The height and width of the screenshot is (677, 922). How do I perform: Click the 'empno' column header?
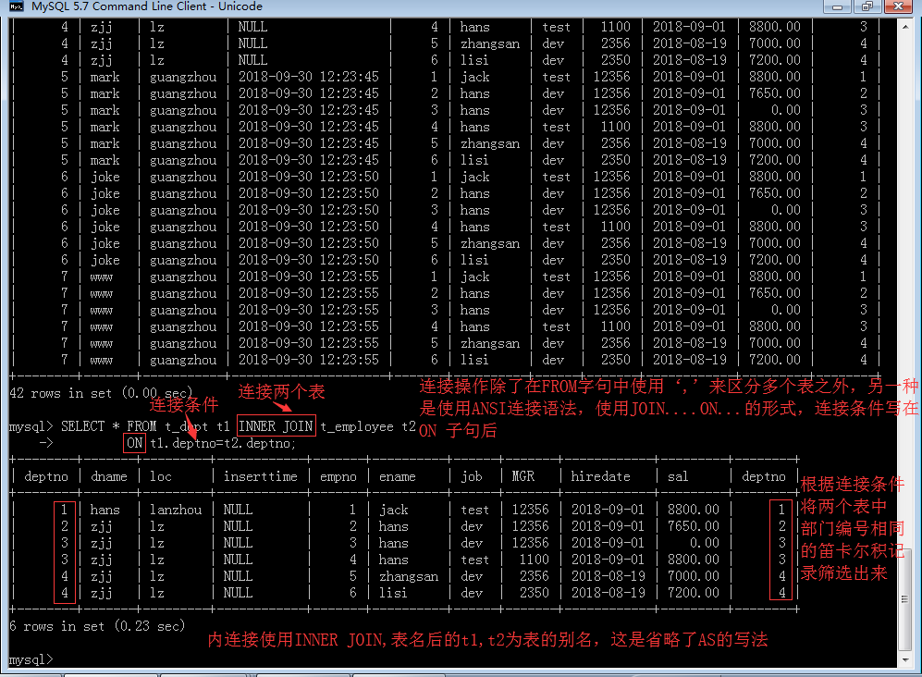(x=338, y=476)
